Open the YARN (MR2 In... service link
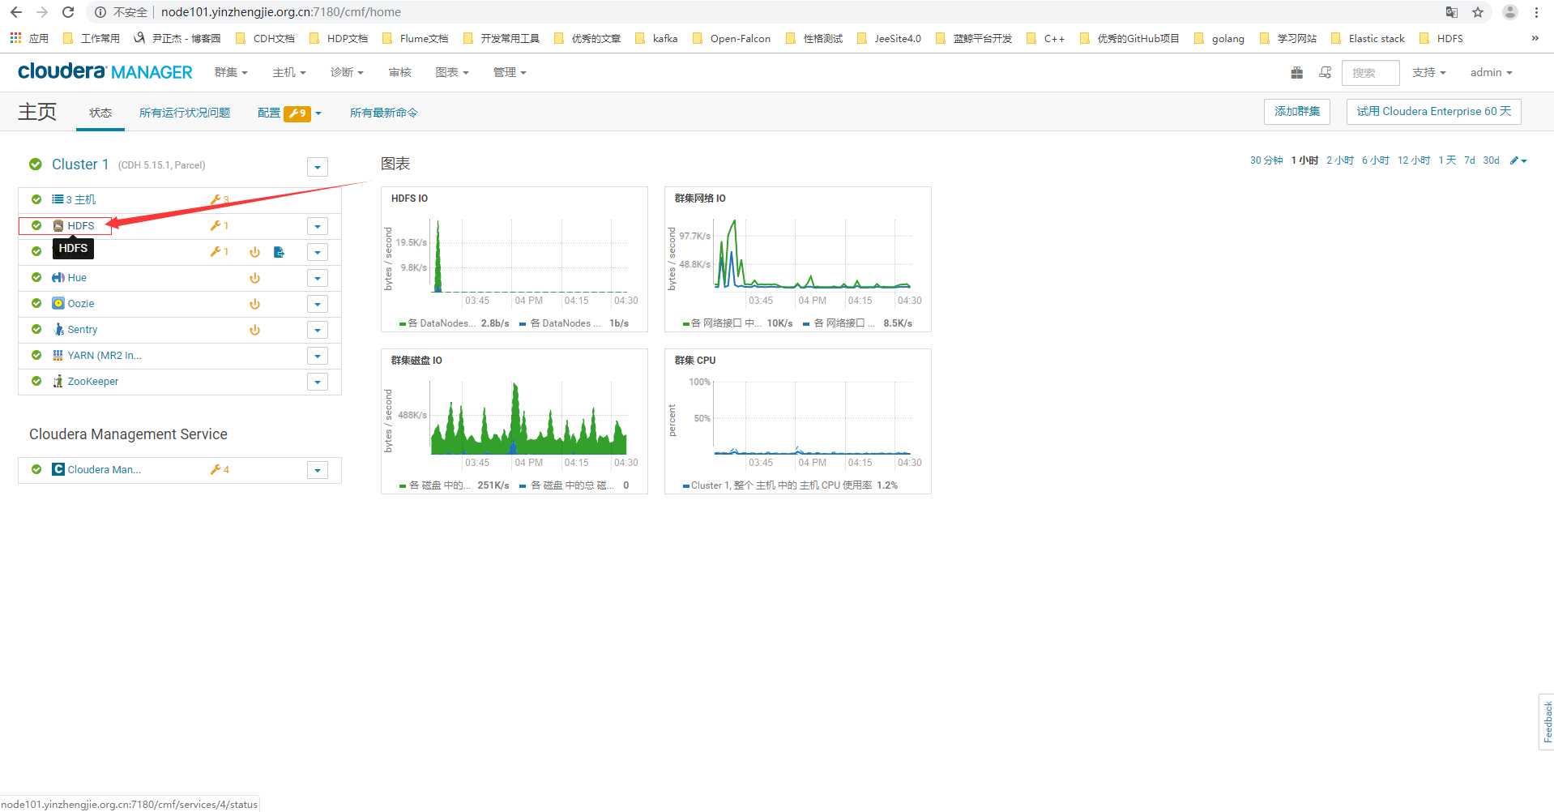1554x812 pixels. coord(105,356)
